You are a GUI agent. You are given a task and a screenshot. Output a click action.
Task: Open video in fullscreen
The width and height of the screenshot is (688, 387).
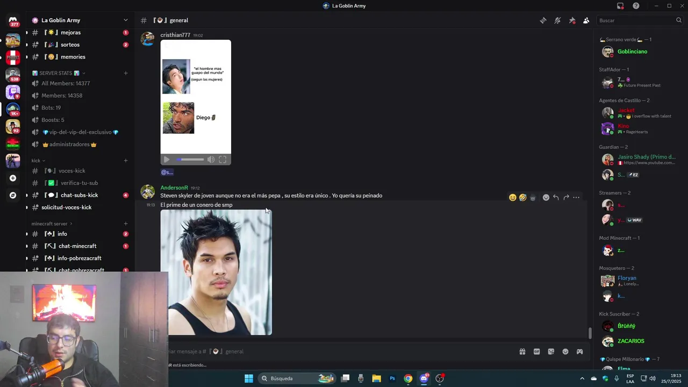(223, 160)
